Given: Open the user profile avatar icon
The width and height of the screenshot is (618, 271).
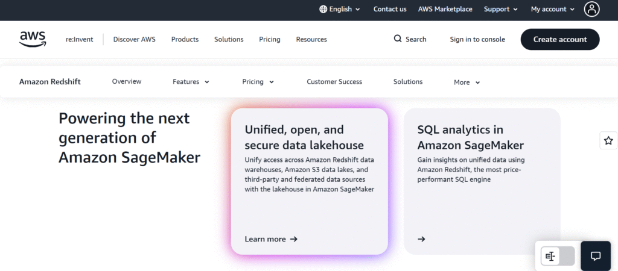Looking at the screenshot, I should 592,9.
